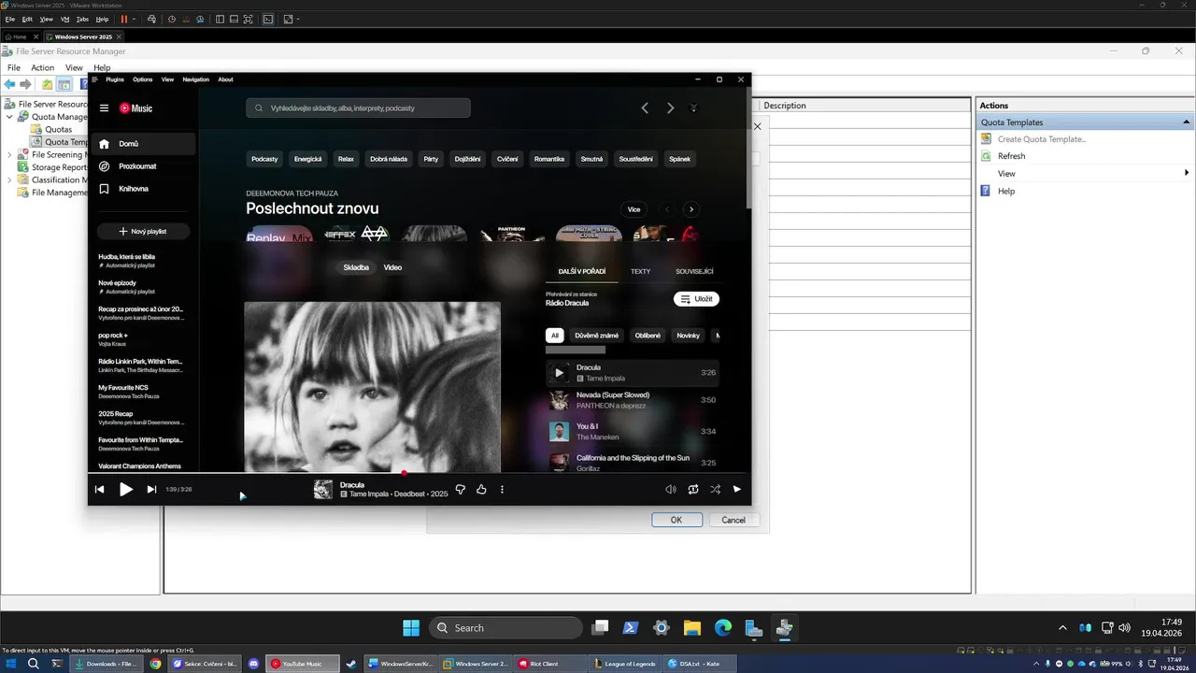This screenshot has width=1196, height=673.
Task: Select the All queue filter
Action: click(555, 336)
